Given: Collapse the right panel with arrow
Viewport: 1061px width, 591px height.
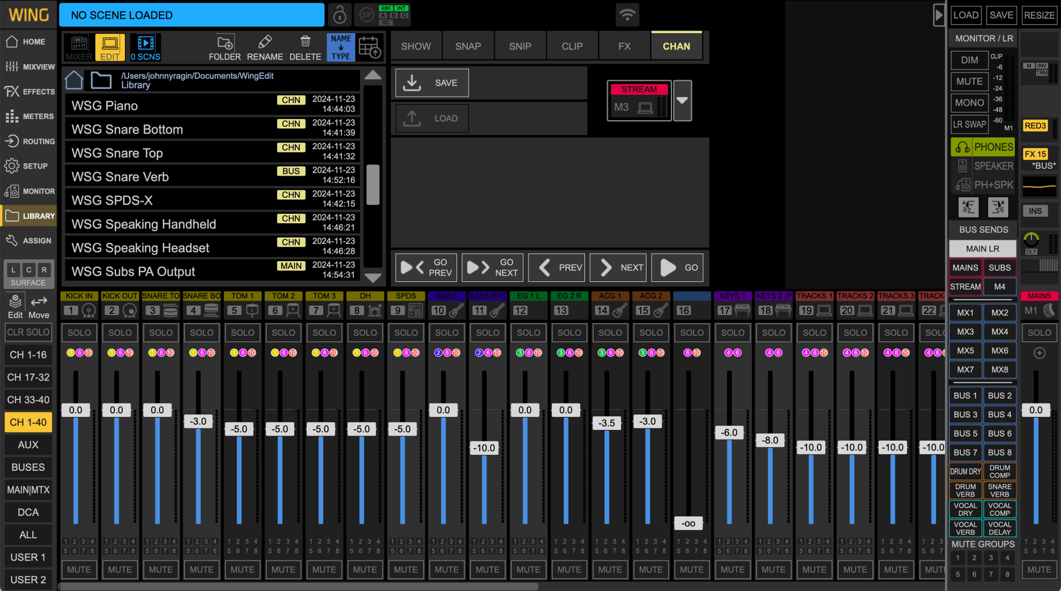Looking at the screenshot, I should click(x=938, y=15).
